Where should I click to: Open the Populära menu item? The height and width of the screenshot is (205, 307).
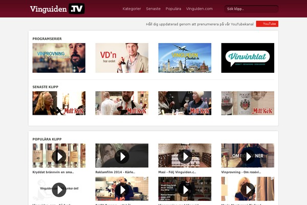(173, 9)
